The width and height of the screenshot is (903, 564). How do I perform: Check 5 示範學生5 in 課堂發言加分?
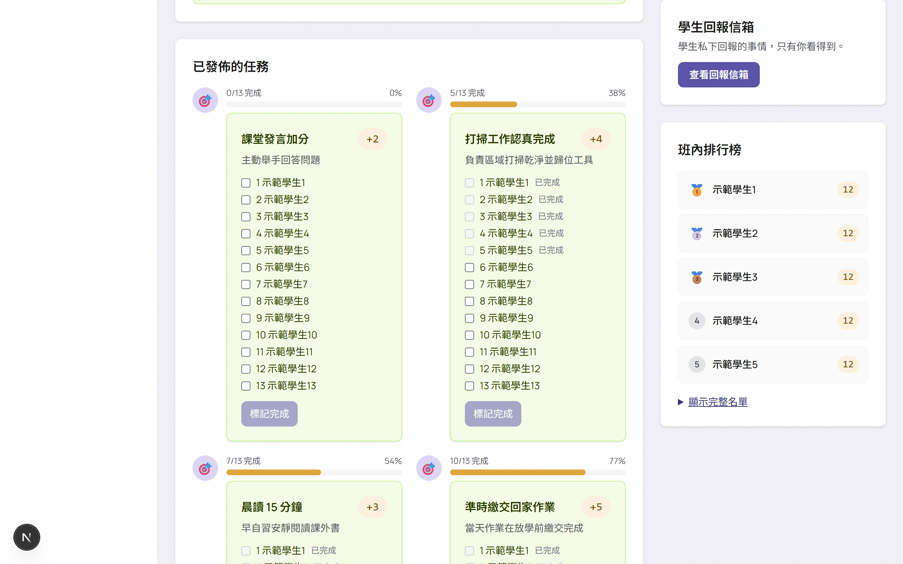[x=246, y=251]
